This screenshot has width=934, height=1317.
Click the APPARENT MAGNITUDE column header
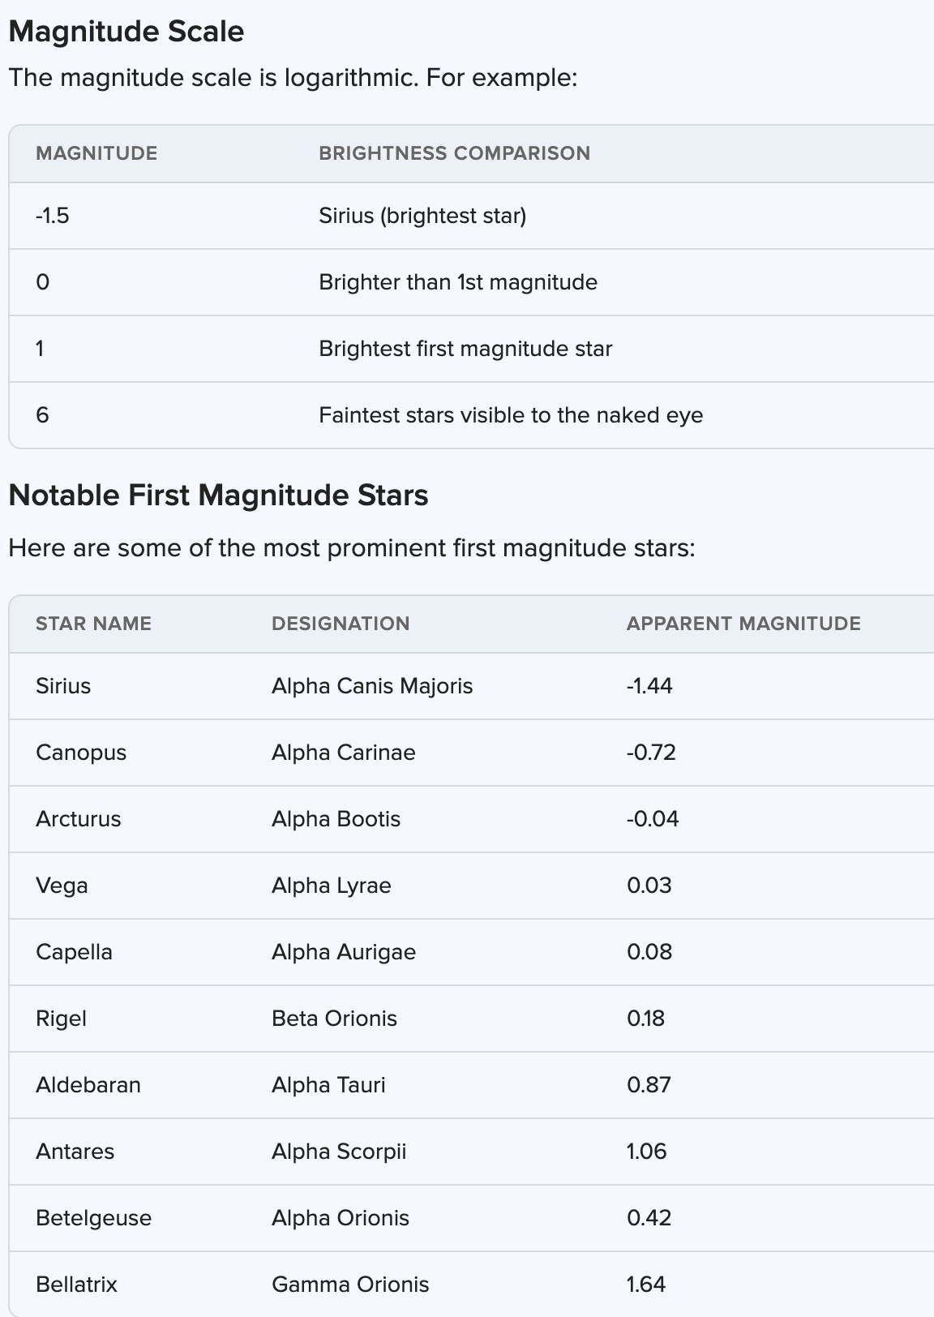click(x=743, y=624)
